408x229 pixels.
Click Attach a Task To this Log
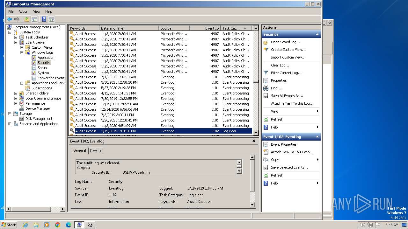[292, 103]
